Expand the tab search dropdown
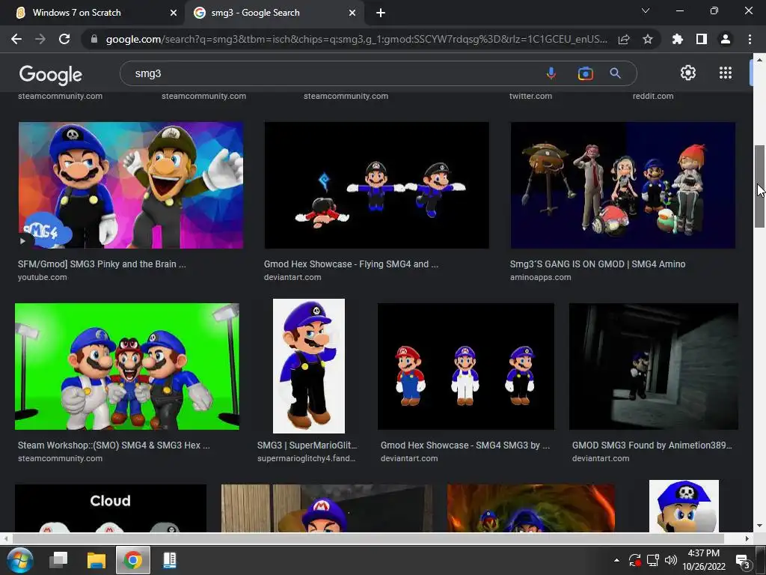Screen dimensions: 766x575 pyautogui.click(x=646, y=10)
